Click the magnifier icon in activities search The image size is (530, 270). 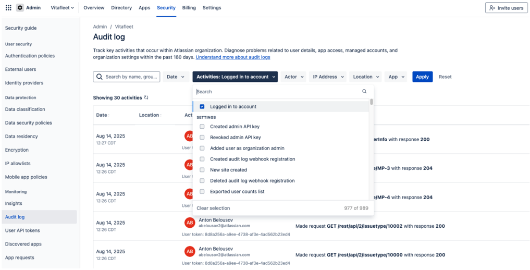364,92
